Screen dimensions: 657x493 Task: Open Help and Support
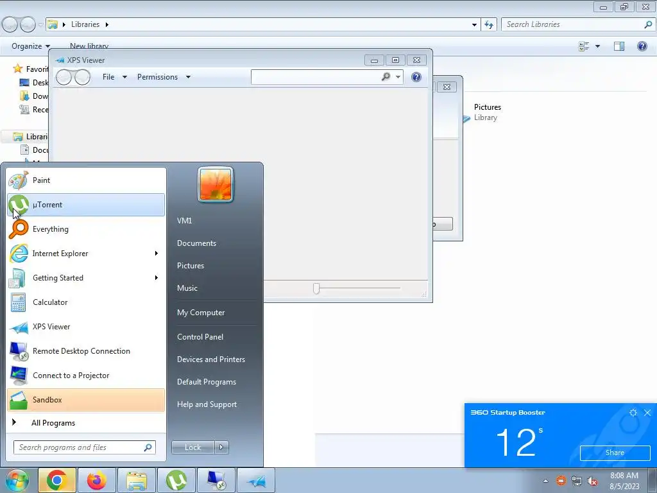click(207, 404)
